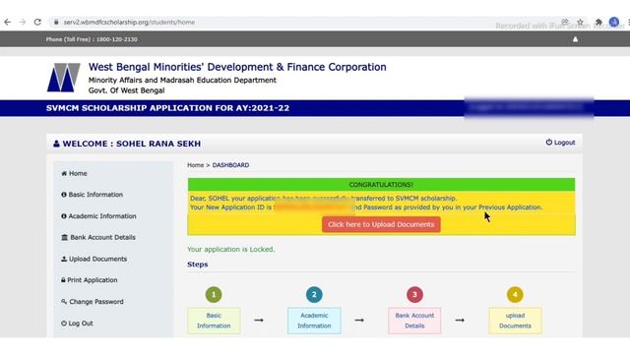Open Upload Documents in the sidebar
This screenshot has height=354, width=630.
tap(94, 260)
